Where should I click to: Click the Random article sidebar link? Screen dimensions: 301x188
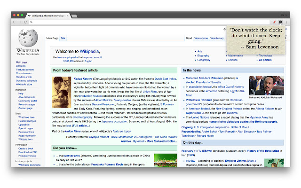[x=24, y=77]
